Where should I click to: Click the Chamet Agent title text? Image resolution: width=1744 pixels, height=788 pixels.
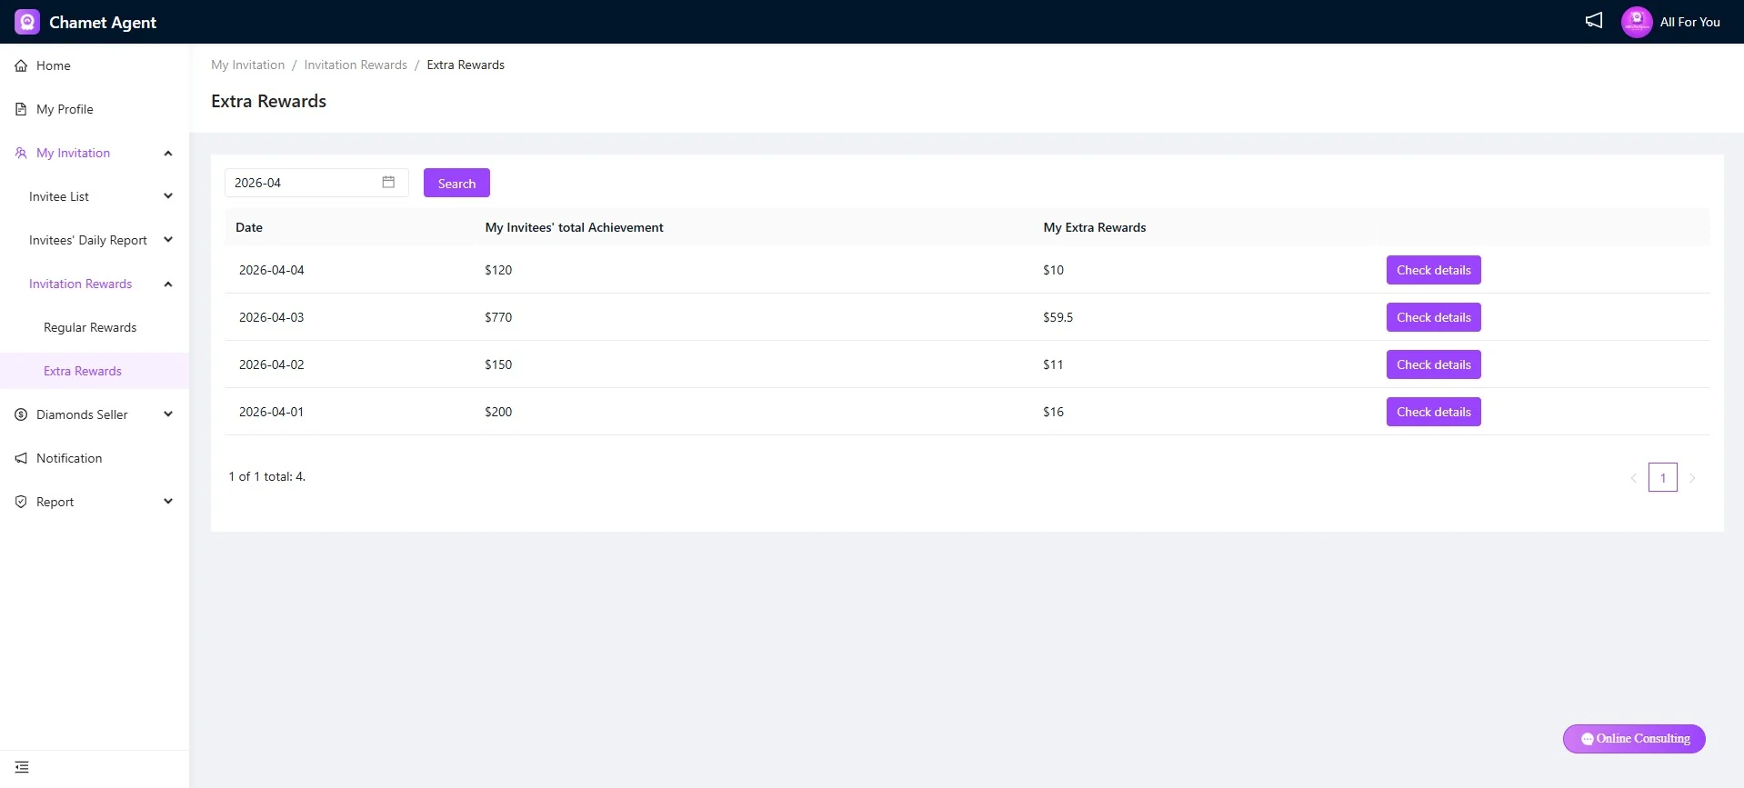(103, 22)
